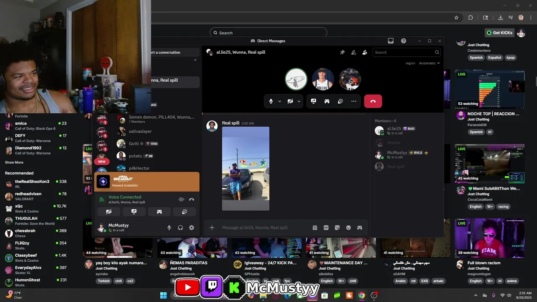Screen dimensions: 537x302
Task: Click the Discord conversation search field
Action: (406, 52)
